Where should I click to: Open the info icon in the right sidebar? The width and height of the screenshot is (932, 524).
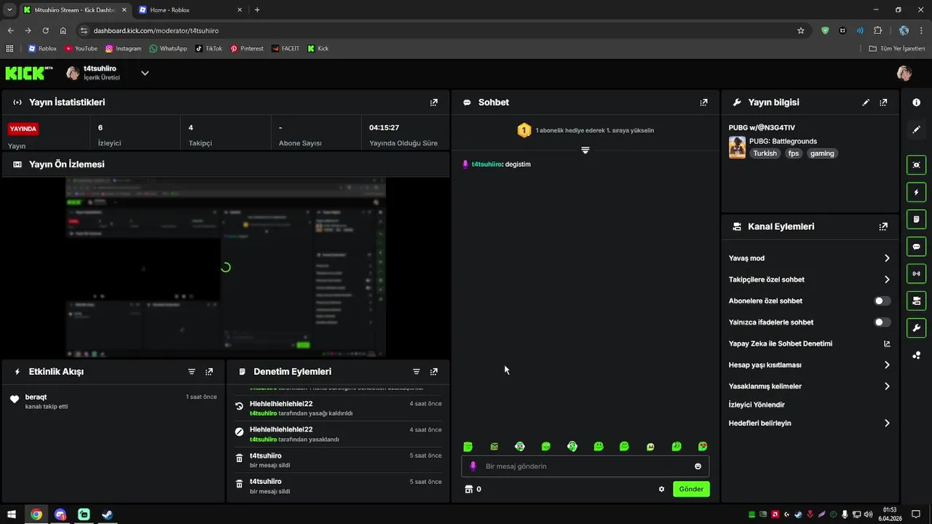point(916,103)
